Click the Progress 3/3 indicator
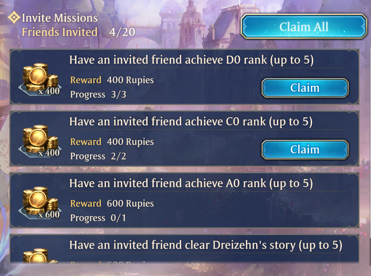Image resolution: width=371 pixels, height=276 pixels. click(x=98, y=94)
